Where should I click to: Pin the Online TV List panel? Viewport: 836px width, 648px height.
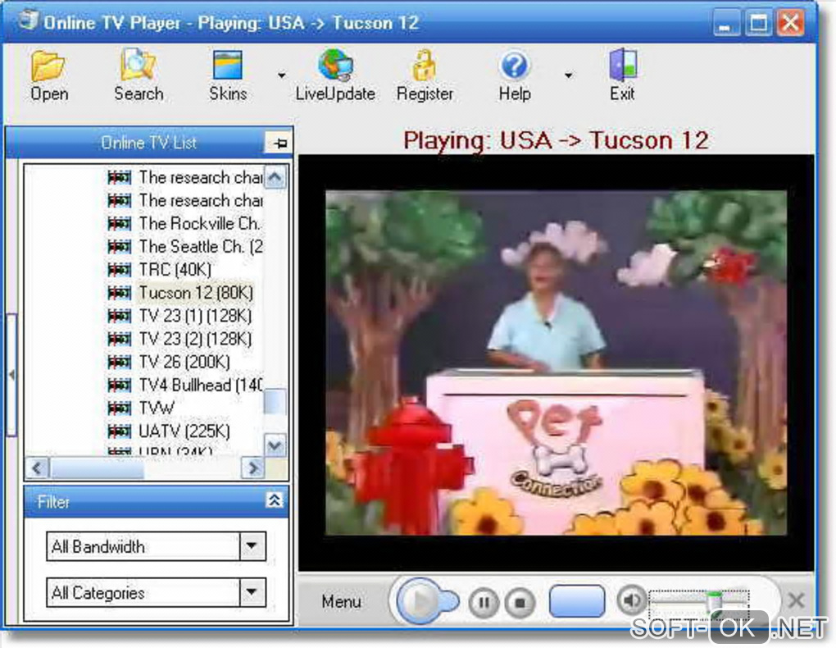[279, 143]
